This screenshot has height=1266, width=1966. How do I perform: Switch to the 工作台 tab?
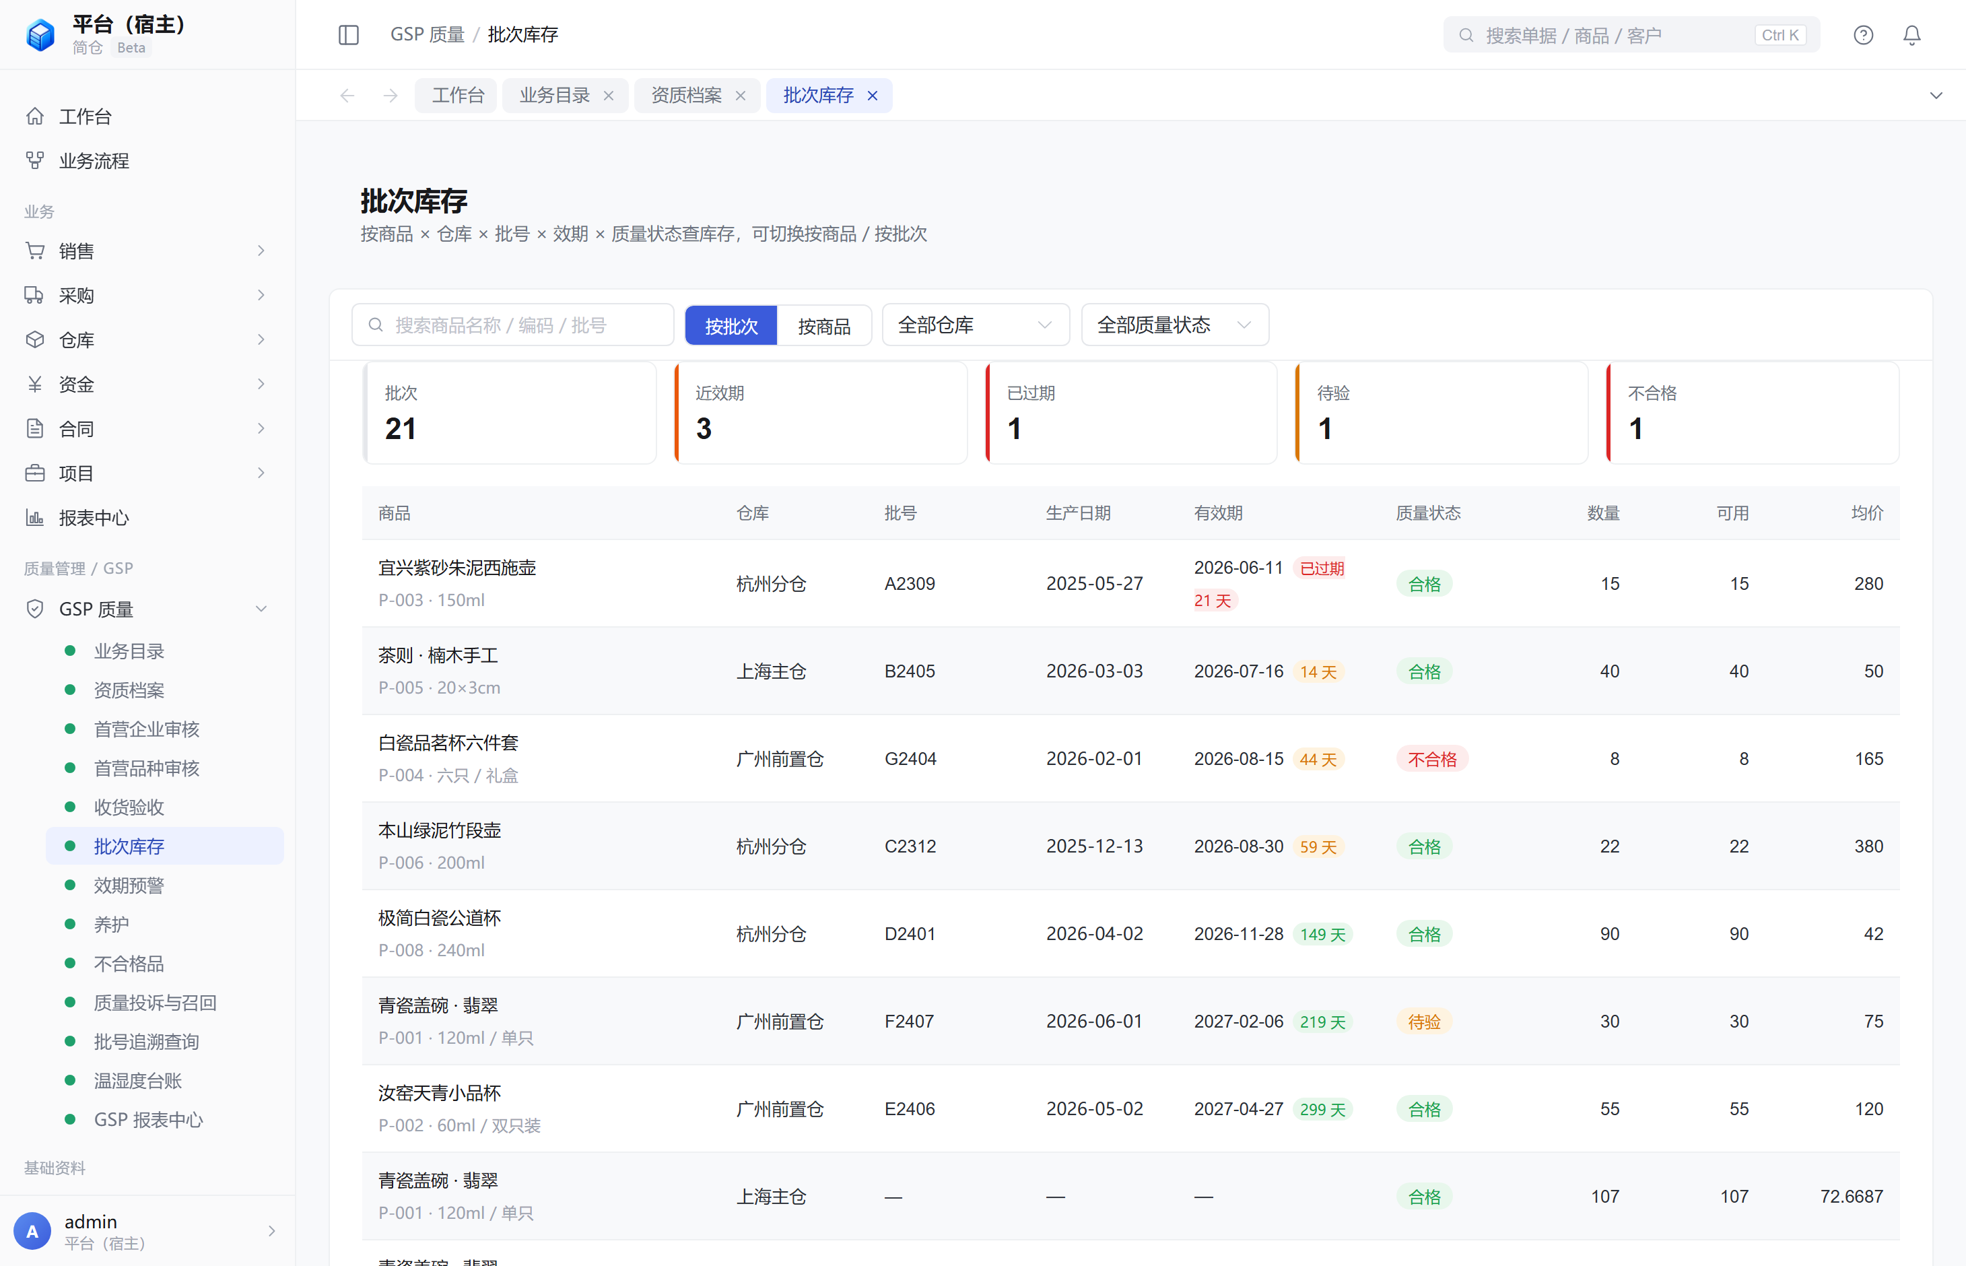(x=458, y=96)
